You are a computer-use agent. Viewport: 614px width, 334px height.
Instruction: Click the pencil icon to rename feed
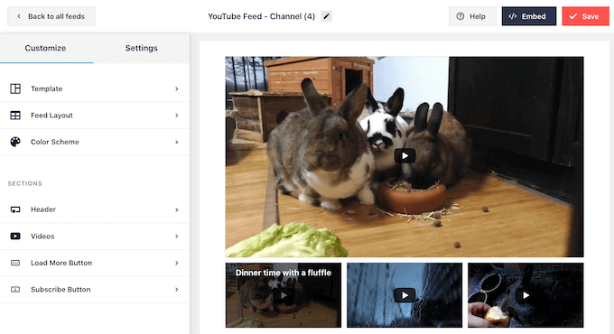[326, 16]
